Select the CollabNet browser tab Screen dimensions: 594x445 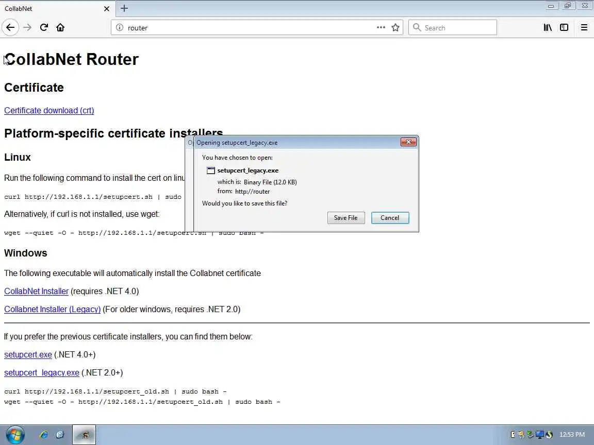(57, 8)
